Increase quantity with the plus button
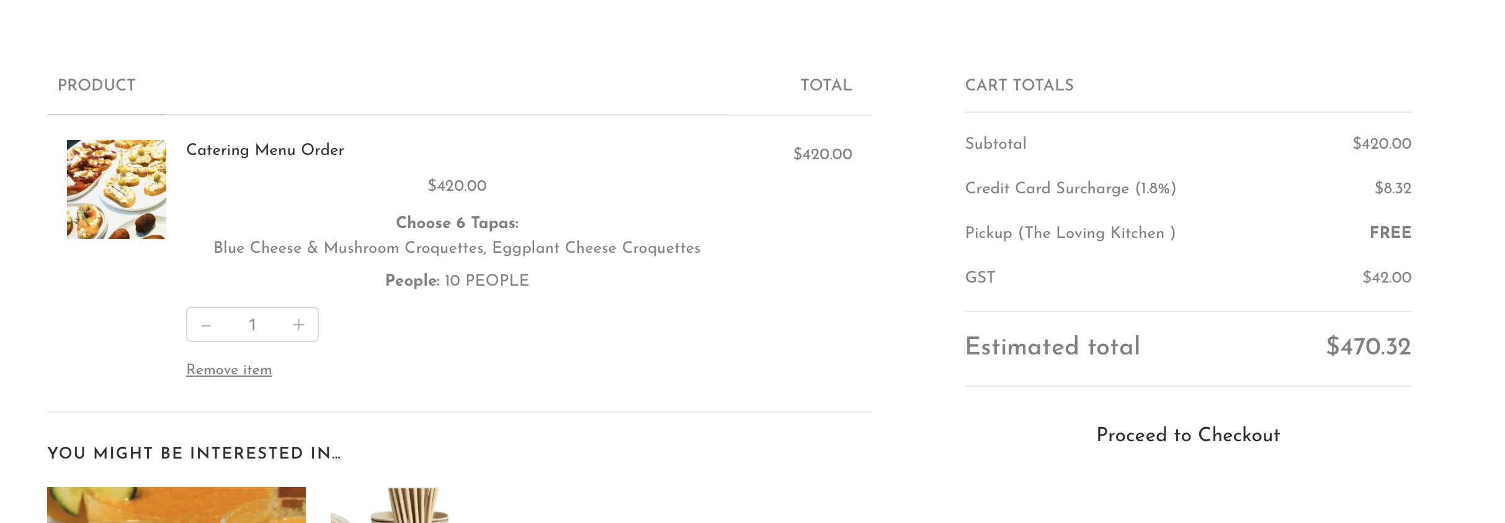The width and height of the screenshot is (1505, 523). [298, 325]
